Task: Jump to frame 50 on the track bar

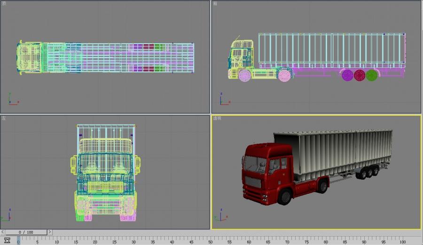Action: (x=211, y=242)
